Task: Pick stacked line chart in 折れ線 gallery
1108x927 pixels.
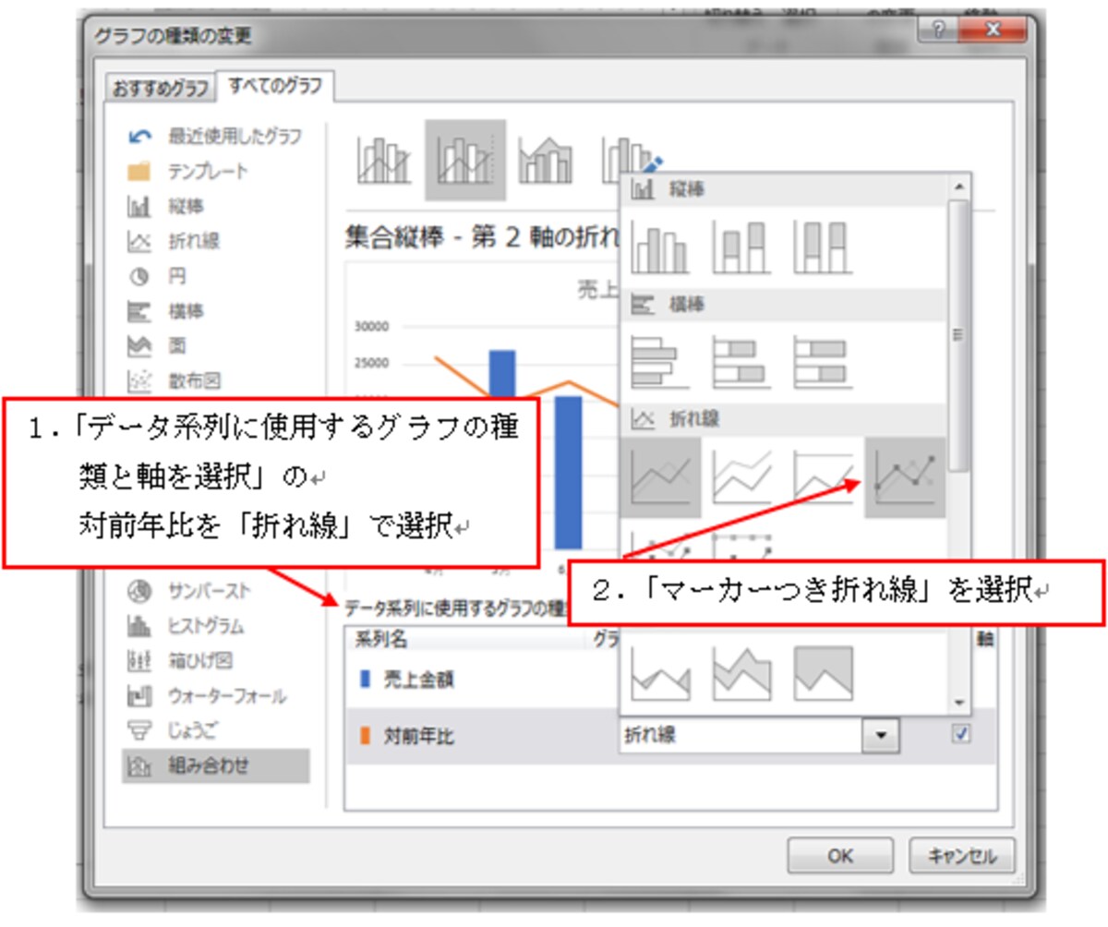Action: 741,476
